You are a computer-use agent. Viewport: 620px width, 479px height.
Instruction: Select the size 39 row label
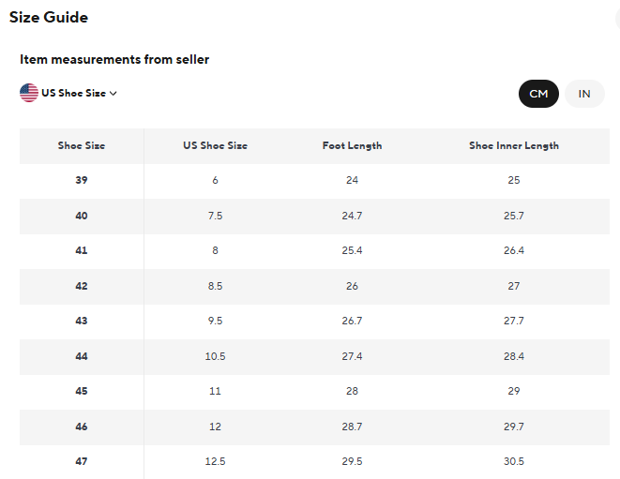tap(82, 180)
